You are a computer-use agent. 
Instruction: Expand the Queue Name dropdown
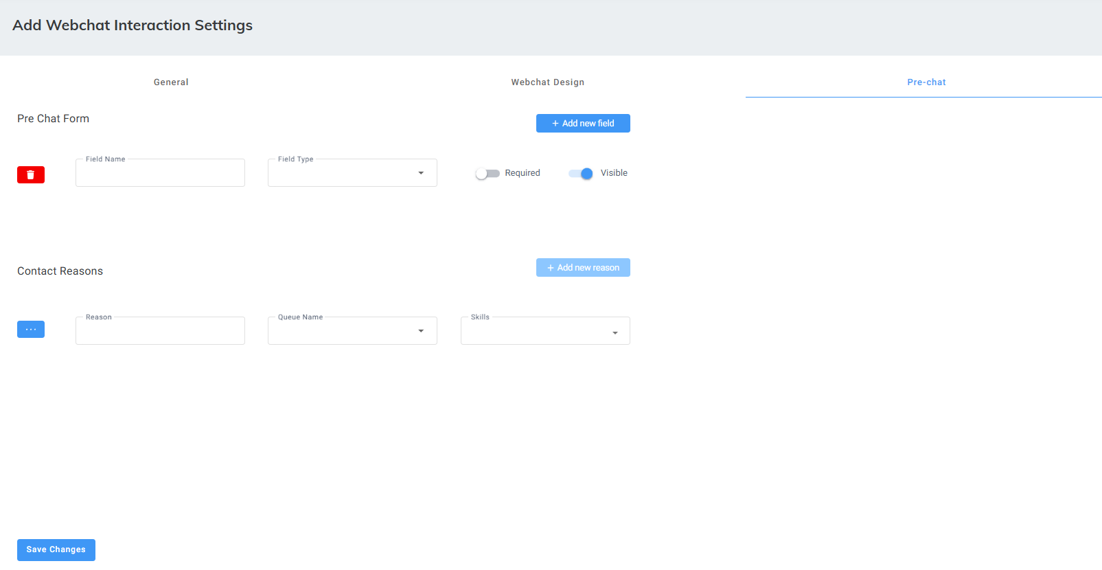point(352,331)
